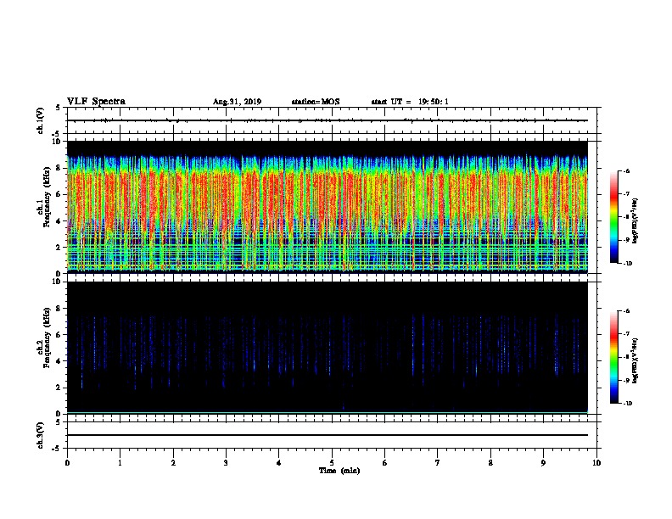Click time axis tick label "7"
The height and width of the screenshot is (519, 672).
point(438,463)
